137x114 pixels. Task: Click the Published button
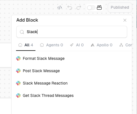click(120, 8)
